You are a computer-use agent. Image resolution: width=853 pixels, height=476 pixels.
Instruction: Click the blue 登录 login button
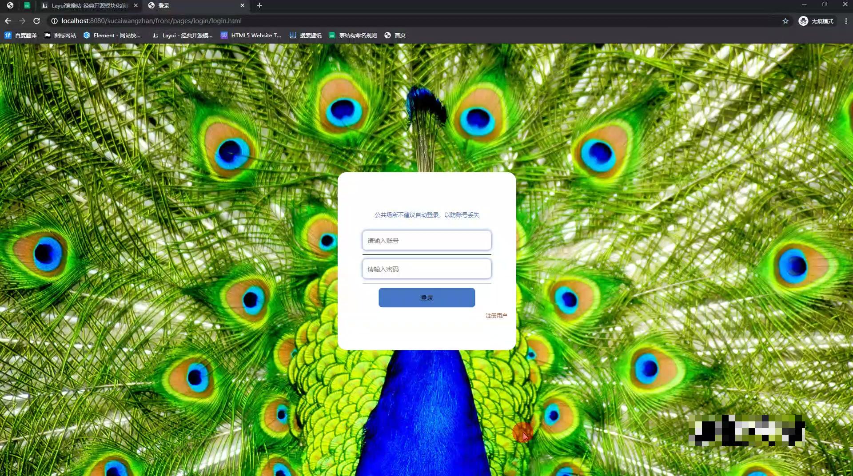tap(426, 297)
